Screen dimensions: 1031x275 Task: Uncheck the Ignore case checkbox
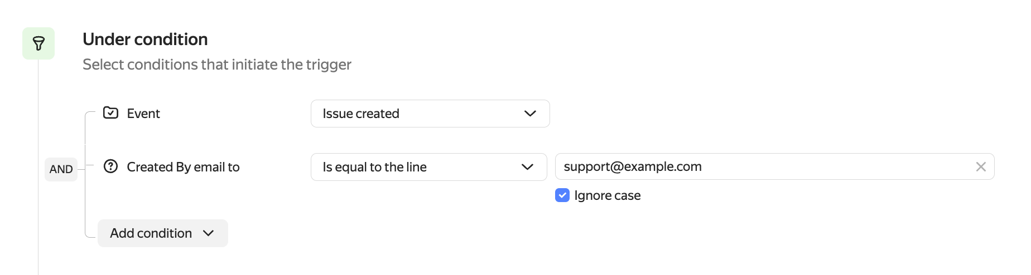coord(562,195)
